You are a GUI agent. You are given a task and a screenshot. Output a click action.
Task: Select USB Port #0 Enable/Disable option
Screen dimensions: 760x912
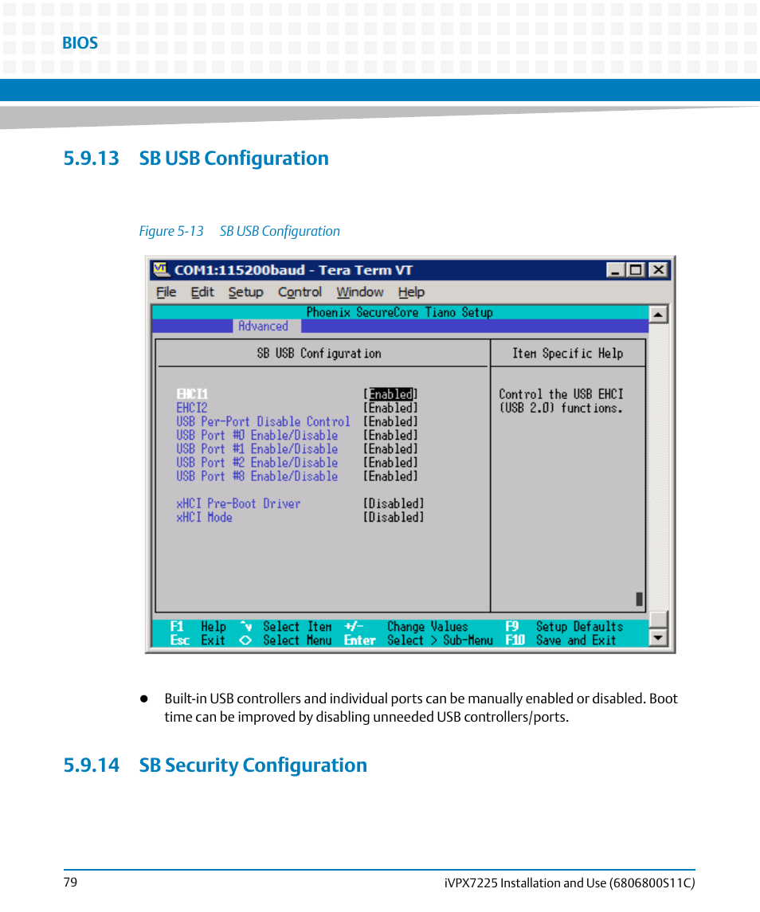(257, 436)
